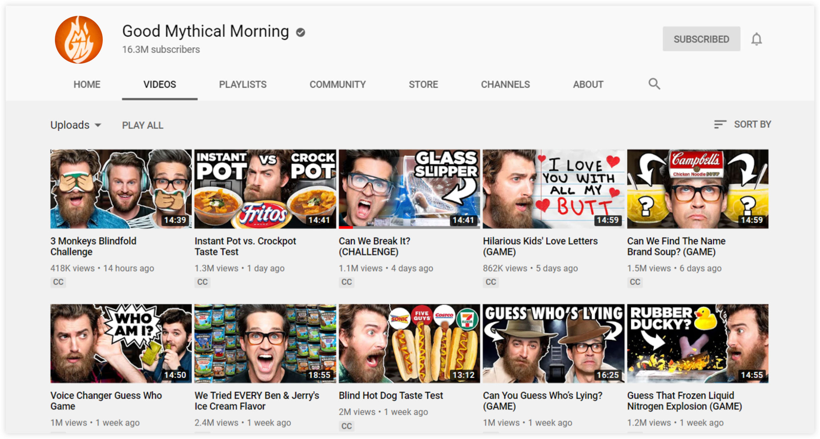This screenshot has height=439, width=820.
Task: Click '418K views • 14 hours ago' text
Action: tap(102, 269)
